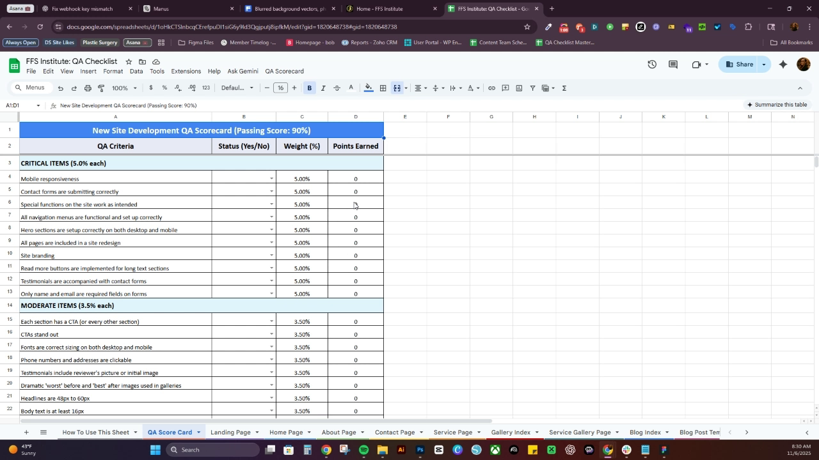This screenshot has width=819, height=460.
Task: Click the Share button
Action: click(739, 65)
